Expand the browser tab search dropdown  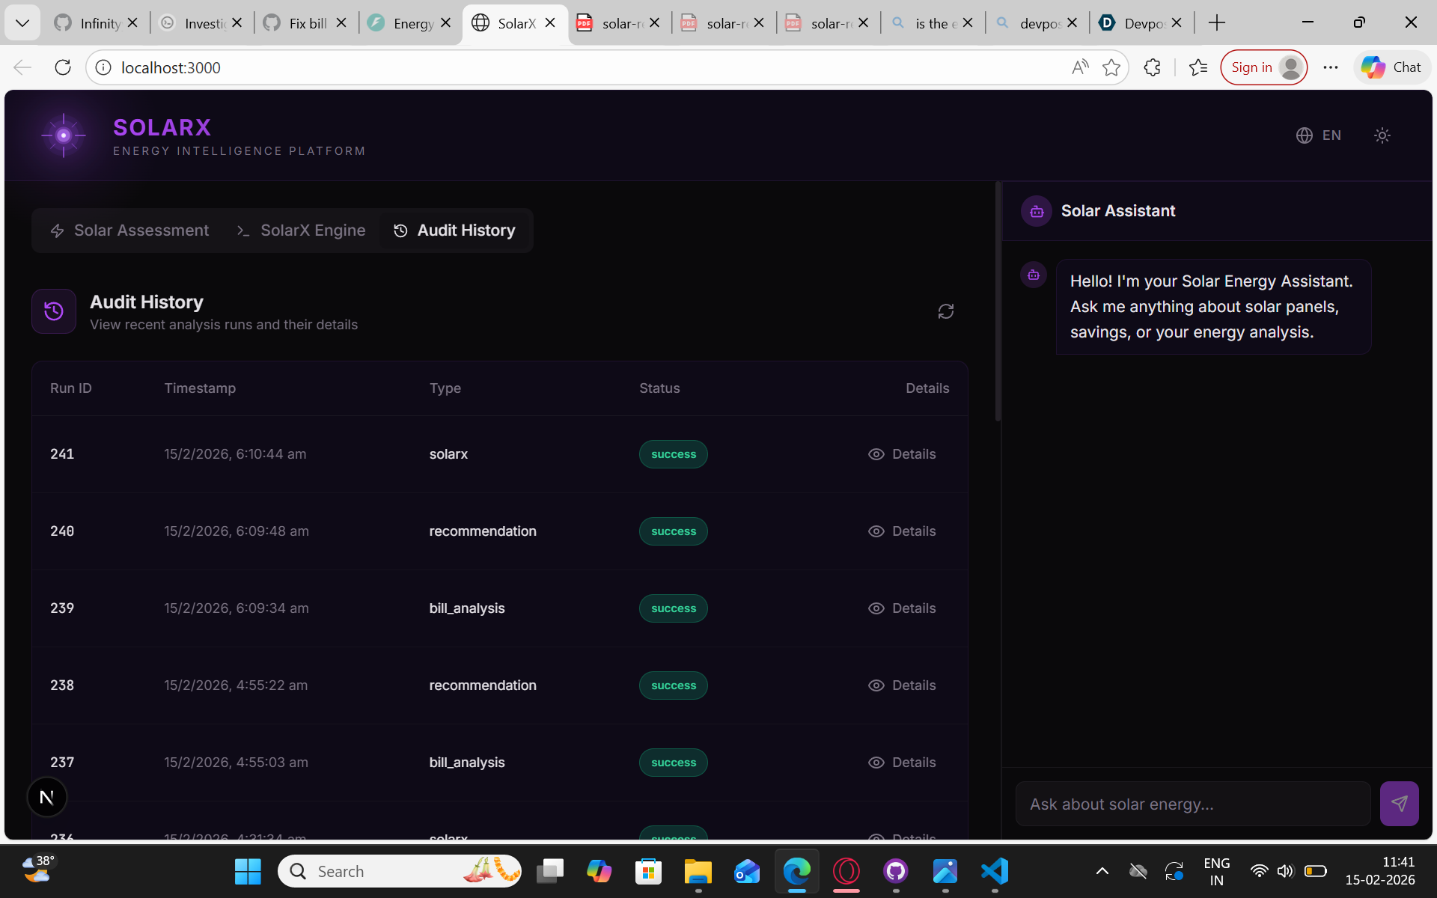tap(22, 23)
